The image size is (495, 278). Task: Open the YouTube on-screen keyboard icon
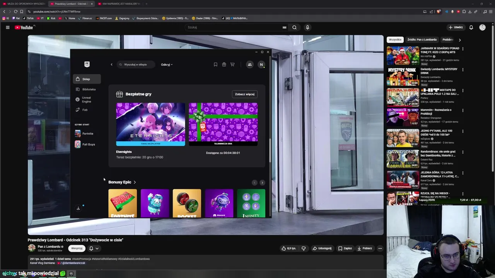pyautogui.click(x=284, y=27)
